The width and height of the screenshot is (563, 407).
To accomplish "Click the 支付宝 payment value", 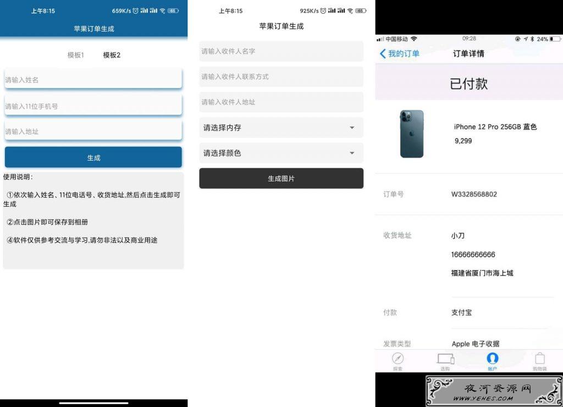I will pos(461,312).
